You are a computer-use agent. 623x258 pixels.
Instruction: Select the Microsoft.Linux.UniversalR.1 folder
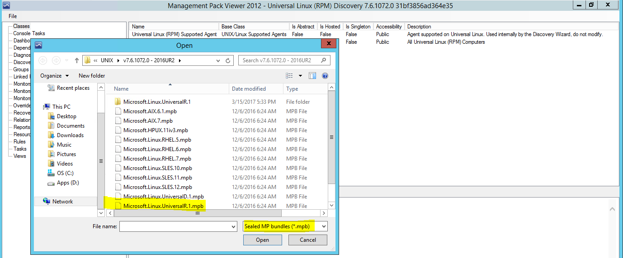[157, 102]
